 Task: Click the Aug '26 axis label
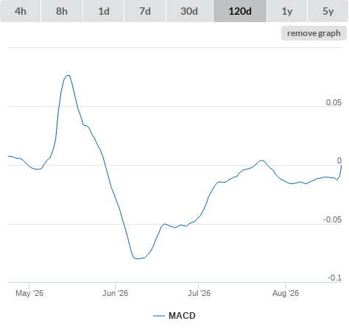tap(286, 293)
